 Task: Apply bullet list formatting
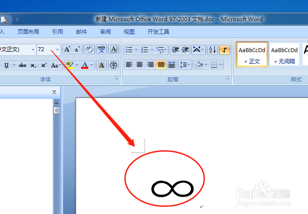tap(129, 49)
